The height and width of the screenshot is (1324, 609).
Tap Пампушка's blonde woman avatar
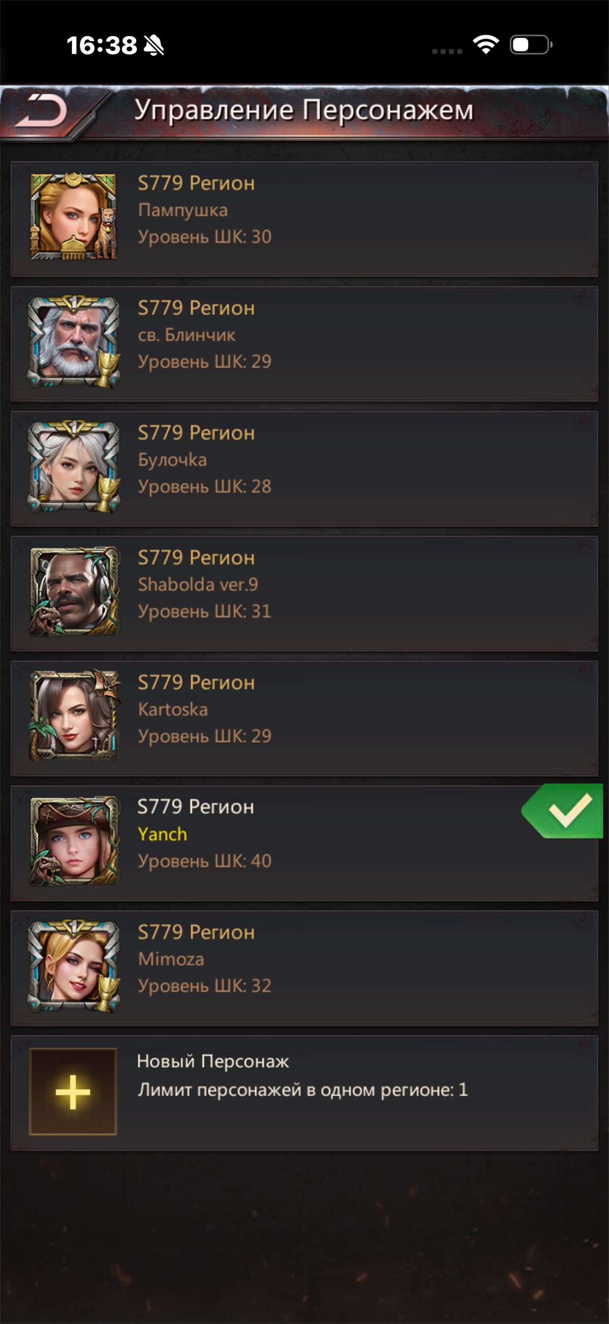(x=74, y=216)
